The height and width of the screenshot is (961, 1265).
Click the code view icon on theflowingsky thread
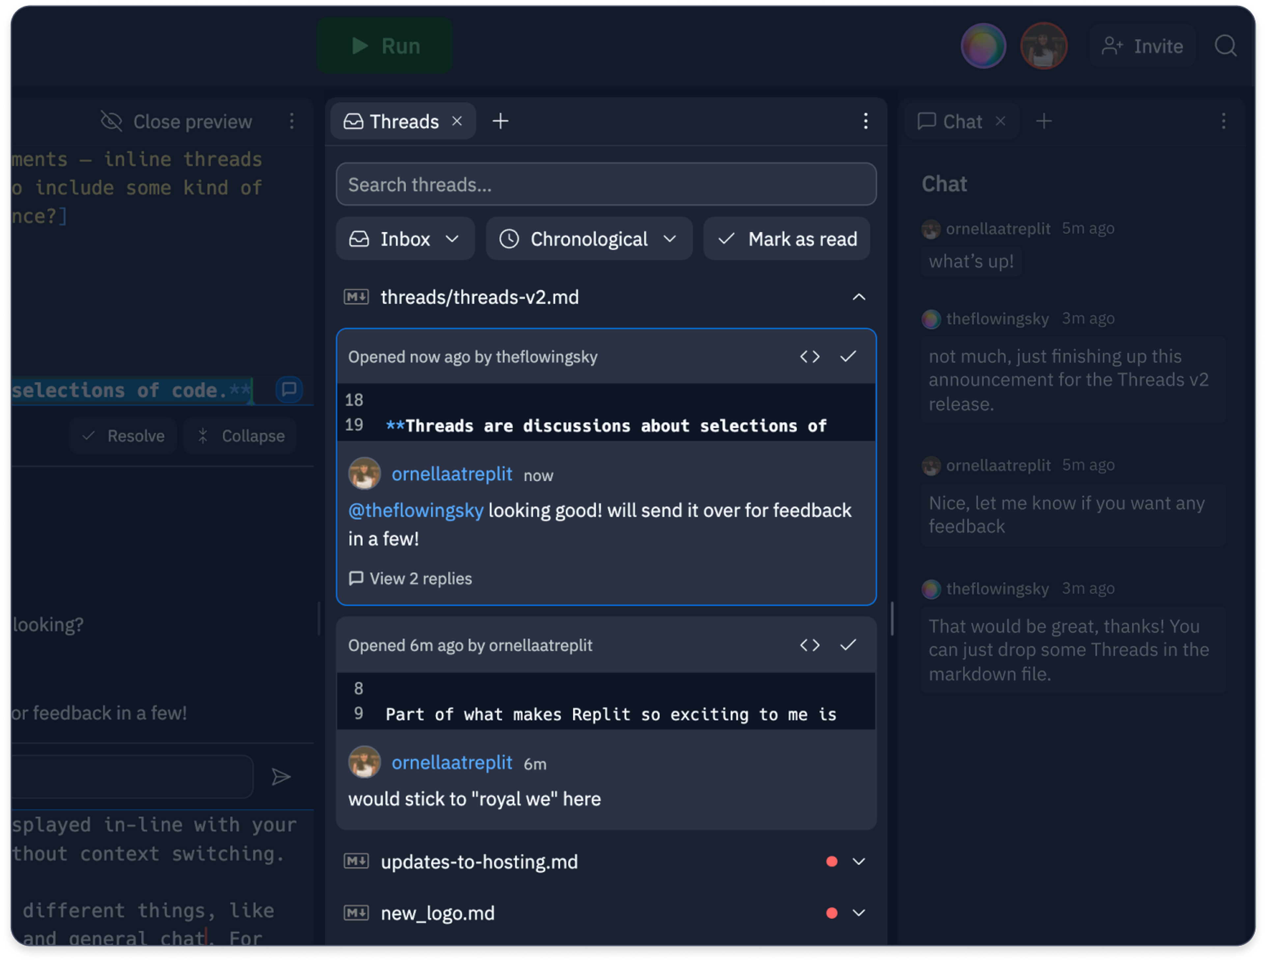[809, 357]
